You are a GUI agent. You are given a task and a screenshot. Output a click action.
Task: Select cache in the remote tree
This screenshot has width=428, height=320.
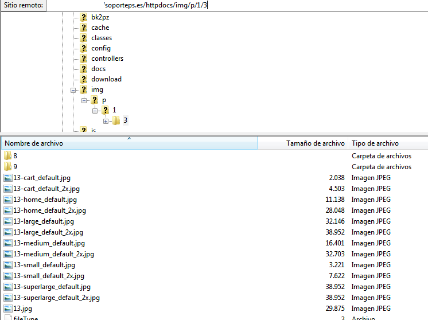(x=100, y=28)
